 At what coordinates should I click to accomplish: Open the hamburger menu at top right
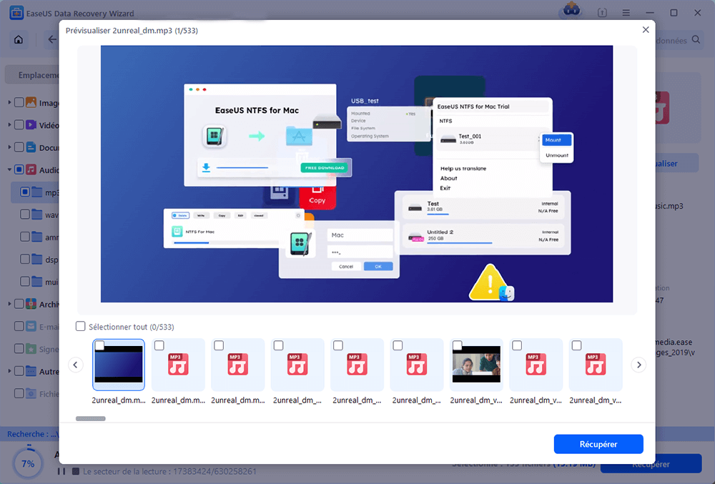626,12
